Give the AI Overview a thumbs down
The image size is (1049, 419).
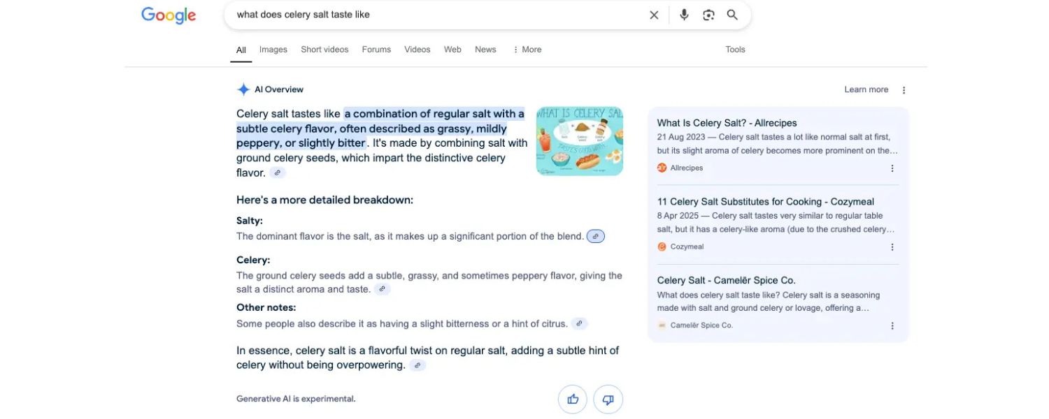[608, 399]
